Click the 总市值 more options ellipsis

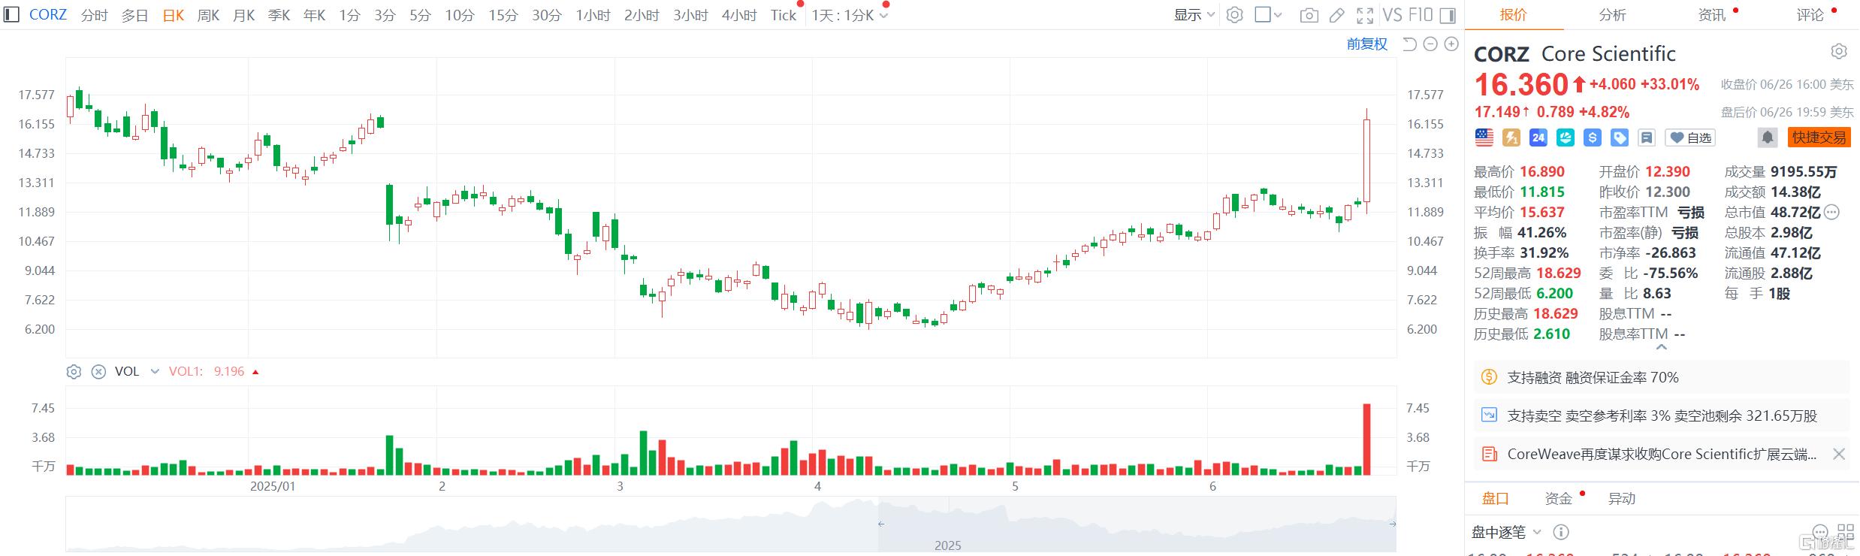[1831, 212]
